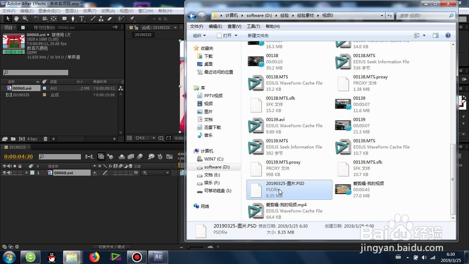Open Explorer 查看(V) menu
Image resolution: width=469 pixels, height=264 pixels.
pos(234,26)
